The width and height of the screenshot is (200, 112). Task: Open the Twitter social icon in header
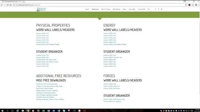tap(162, 9)
